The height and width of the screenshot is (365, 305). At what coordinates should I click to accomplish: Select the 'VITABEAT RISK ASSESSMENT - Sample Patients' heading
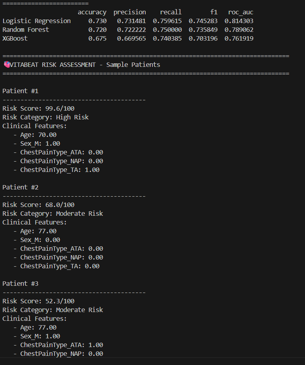pos(85,65)
